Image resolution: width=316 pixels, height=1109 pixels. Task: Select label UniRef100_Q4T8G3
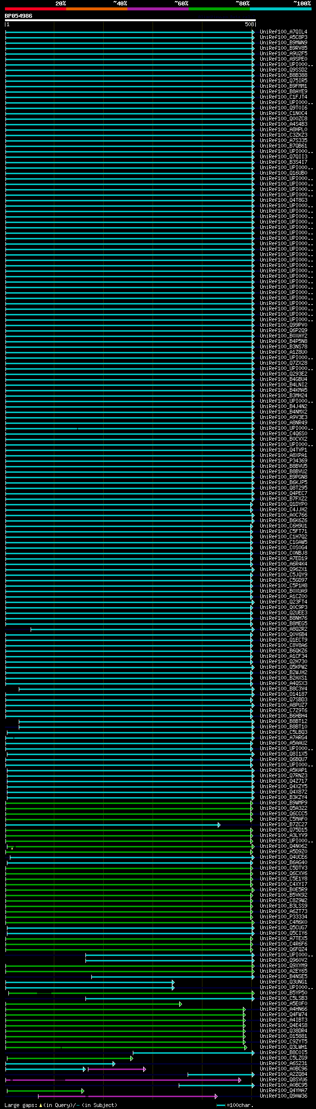click(283, 200)
